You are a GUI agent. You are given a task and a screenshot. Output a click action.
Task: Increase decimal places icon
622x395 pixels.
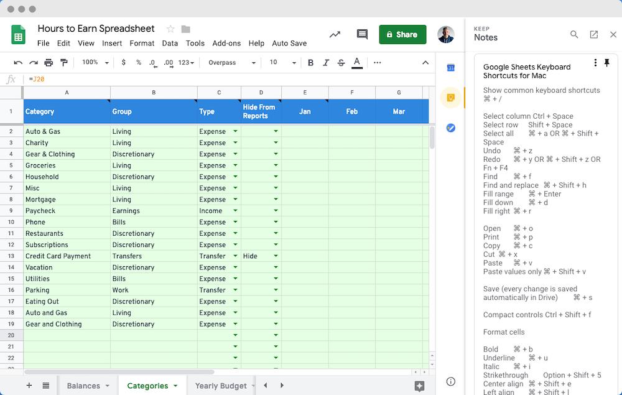click(x=168, y=63)
